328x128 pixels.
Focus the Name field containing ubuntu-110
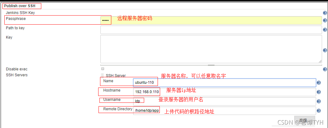pyautogui.click(x=225, y=83)
